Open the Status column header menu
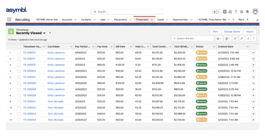 pos(214,47)
